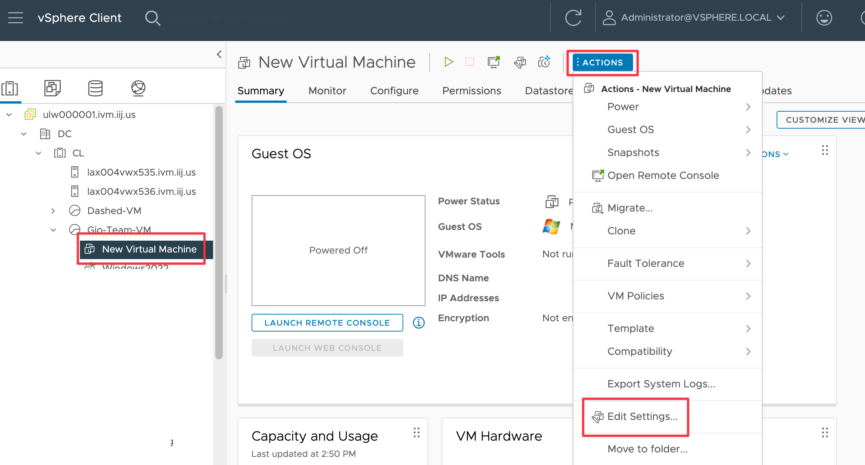Choose Edit Settings... in Actions menu
The height and width of the screenshot is (465, 865).
[667, 417]
